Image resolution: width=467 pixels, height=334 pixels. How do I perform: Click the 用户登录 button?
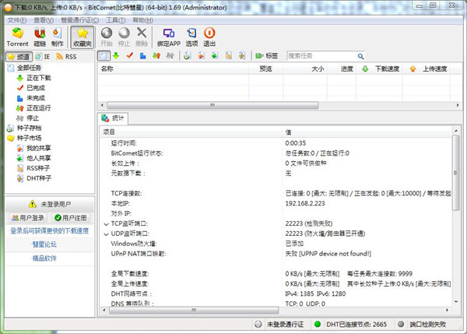(x=28, y=218)
